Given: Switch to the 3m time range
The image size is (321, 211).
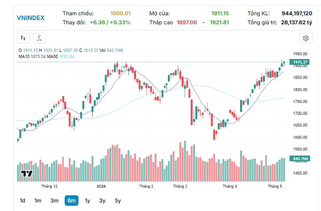Looking at the screenshot, I should point(55,200).
